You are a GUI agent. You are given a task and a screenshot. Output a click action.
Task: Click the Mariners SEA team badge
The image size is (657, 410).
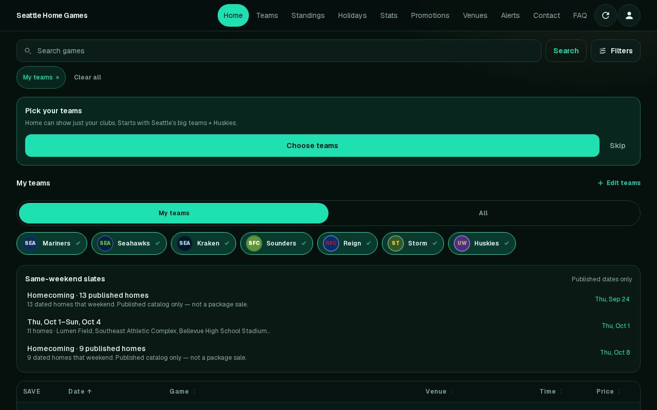click(30, 243)
